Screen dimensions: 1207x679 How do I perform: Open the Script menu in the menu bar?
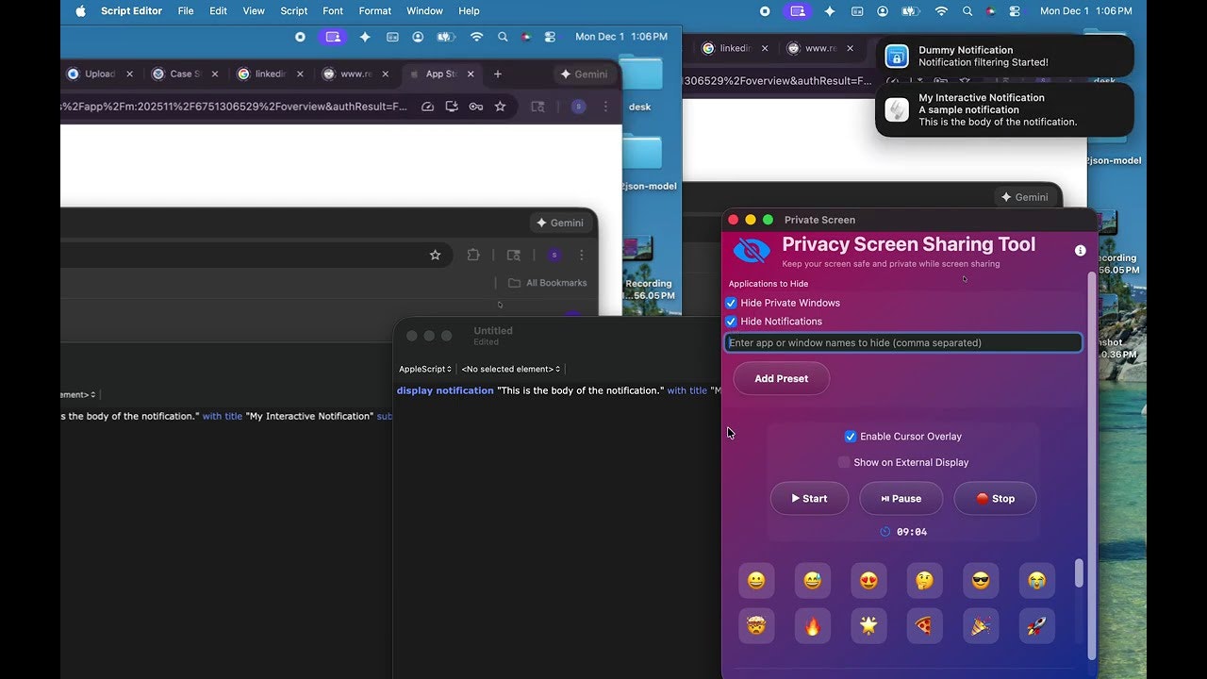[293, 10]
